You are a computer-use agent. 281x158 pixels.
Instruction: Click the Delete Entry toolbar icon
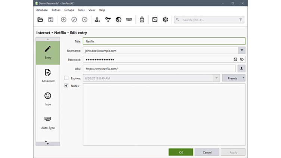(84, 20)
